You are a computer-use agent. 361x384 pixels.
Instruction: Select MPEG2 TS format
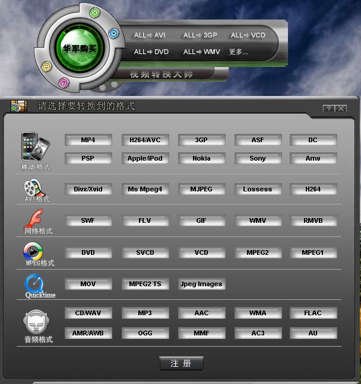145,284
